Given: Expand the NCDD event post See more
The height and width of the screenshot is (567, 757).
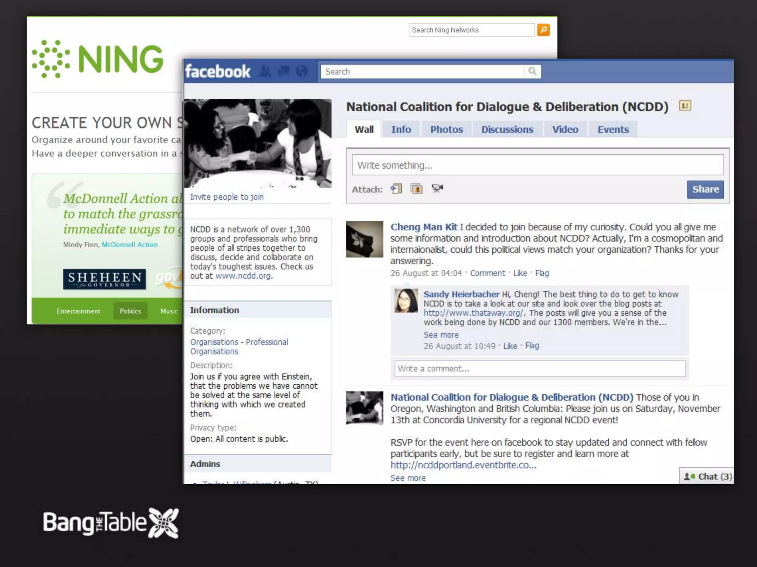Looking at the screenshot, I should [408, 478].
